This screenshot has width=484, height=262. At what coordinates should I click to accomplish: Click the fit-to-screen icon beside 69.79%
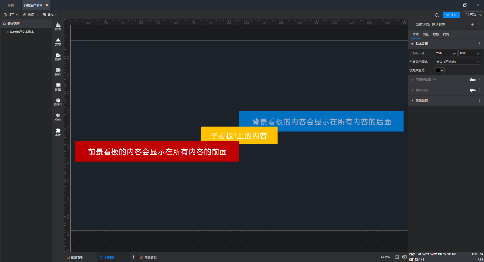point(397,257)
